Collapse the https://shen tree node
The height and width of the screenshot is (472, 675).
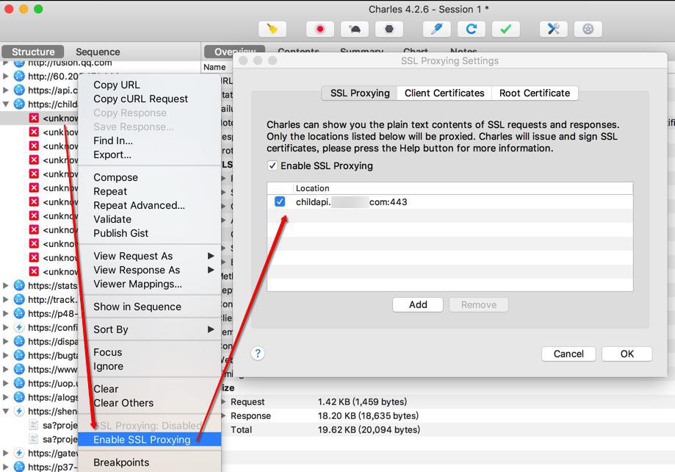[6, 411]
